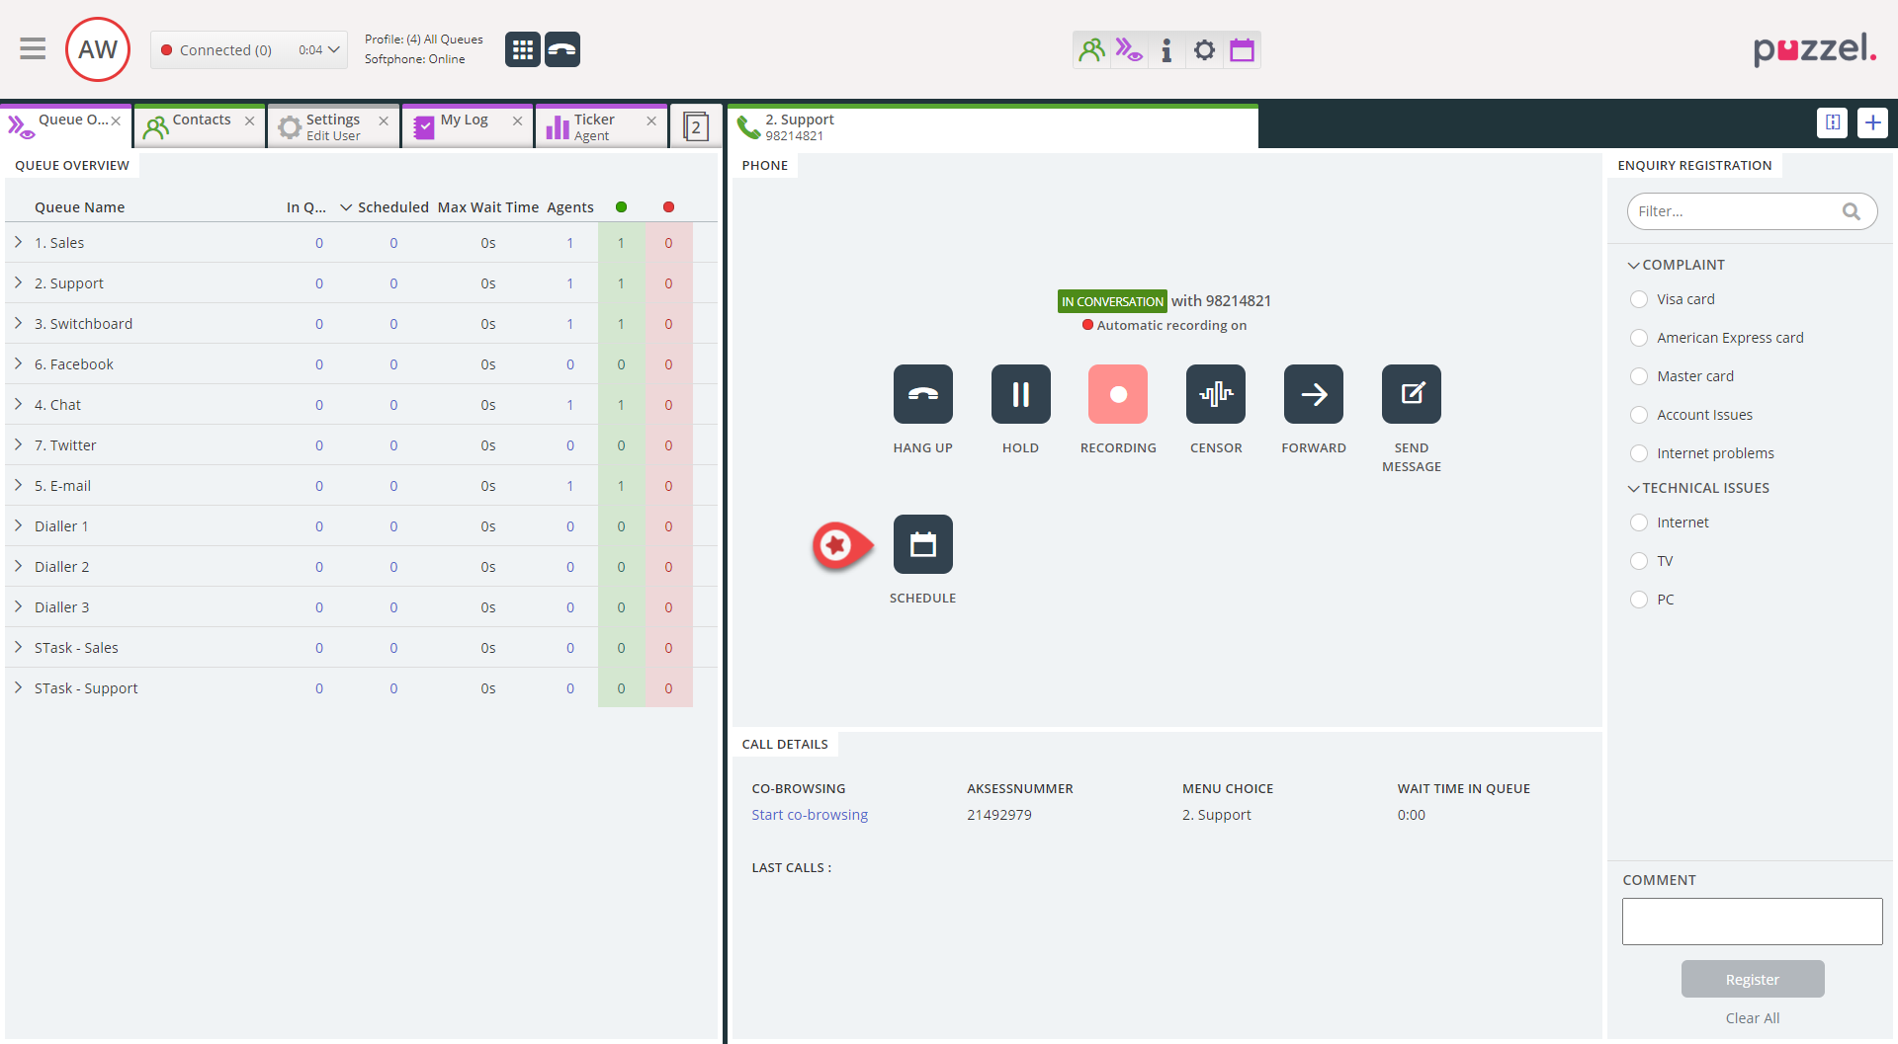Click the Start co-browsing link

(x=809, y=815)
